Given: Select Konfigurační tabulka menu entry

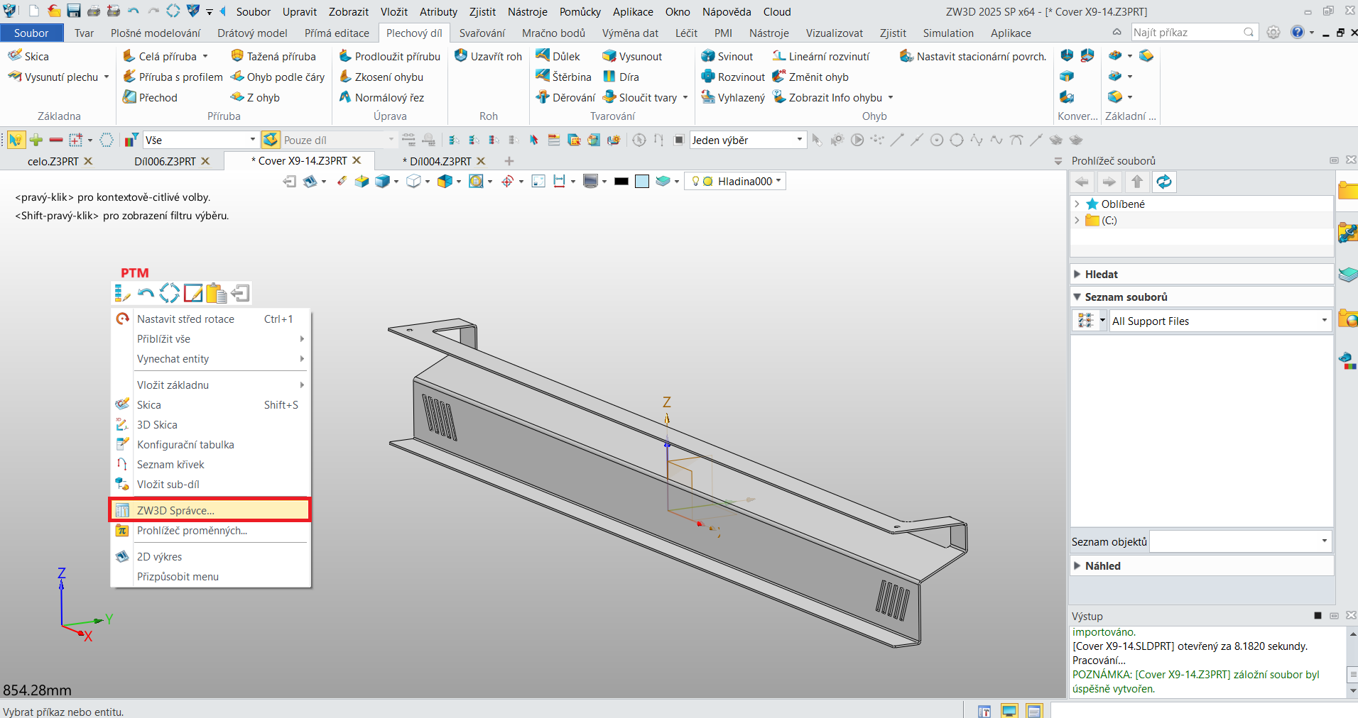Looking at the screenshot, I should click(185, 445).
